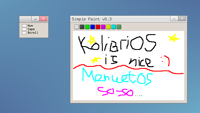Click the yellow star in canvas top-right
The image size is (200, 113).
174,38
